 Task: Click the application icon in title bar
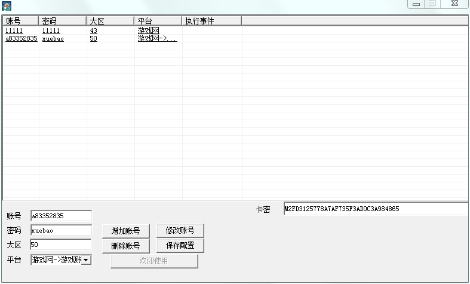point(7,5)
